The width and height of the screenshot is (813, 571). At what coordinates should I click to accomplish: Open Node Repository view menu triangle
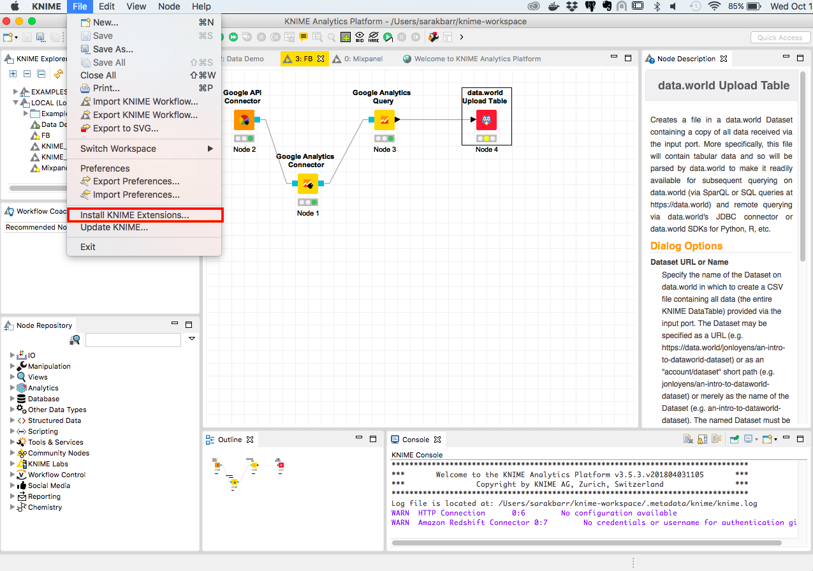tap(192, 338)
